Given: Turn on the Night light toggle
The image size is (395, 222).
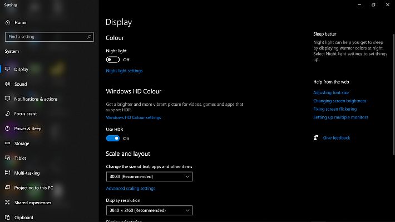Looking at the screenshot, I should pos(113,60).
